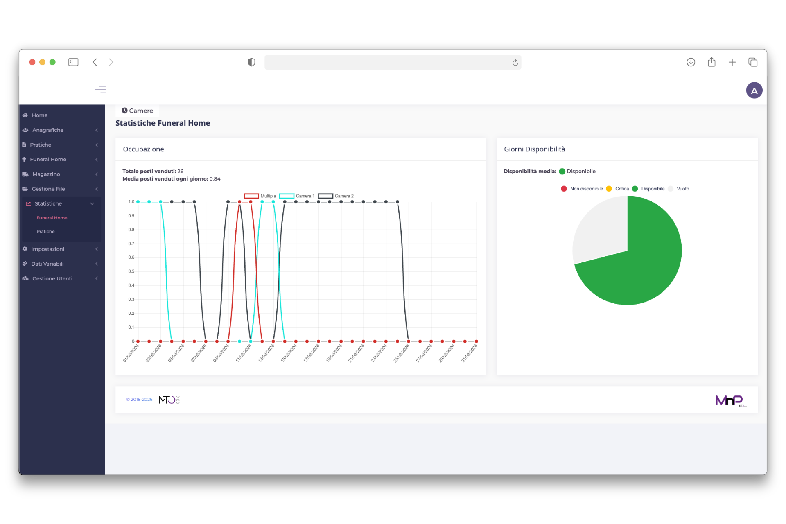This screenshot has width=786, height=524.
Task: Click the browser sidebar toggle icon
Action: pos(73,62)
